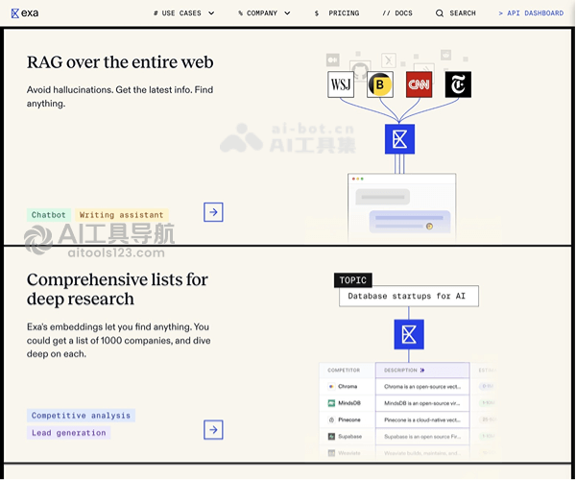Open the Search nav item

click(x=455, y=13)
